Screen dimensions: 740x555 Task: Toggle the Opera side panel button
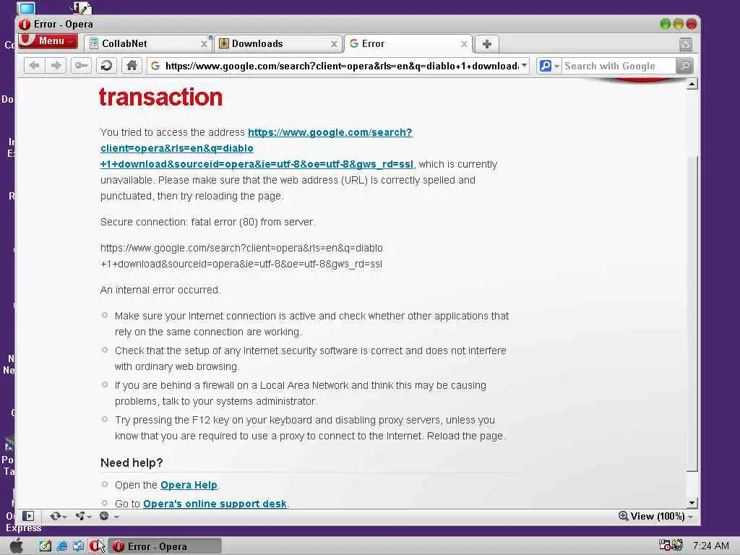(x=28, y=516)
